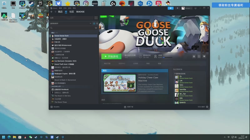
Task: Open the community hub link under the banner
Action: (x=122, y=63)
